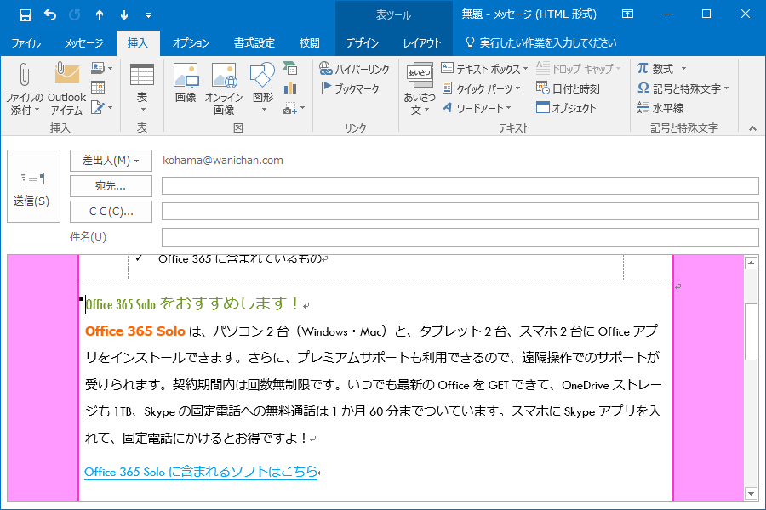Screen dimensions: 766x510
Task: Click the scroll down arrow of message body
Action: coord(751,493)
